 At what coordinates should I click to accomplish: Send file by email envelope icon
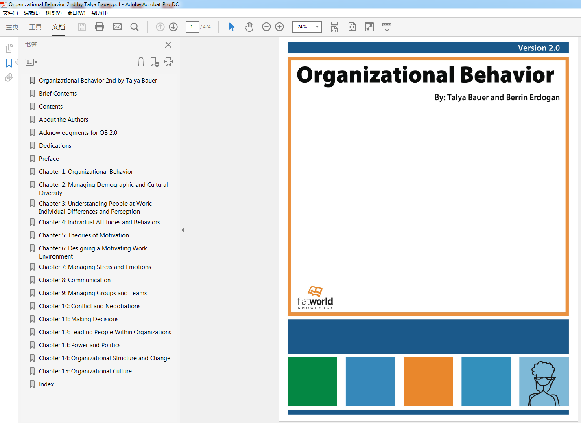click(x=117, y=27)
